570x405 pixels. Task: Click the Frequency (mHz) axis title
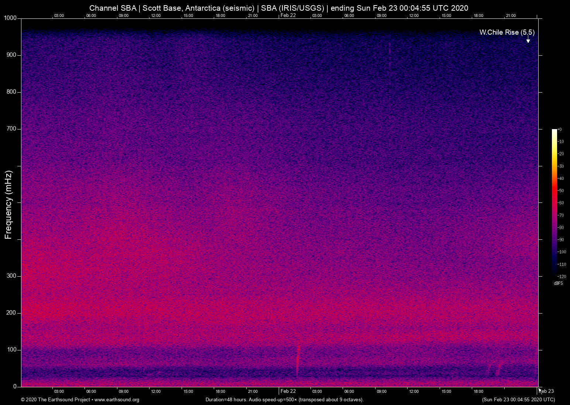[x=8, y=205]
